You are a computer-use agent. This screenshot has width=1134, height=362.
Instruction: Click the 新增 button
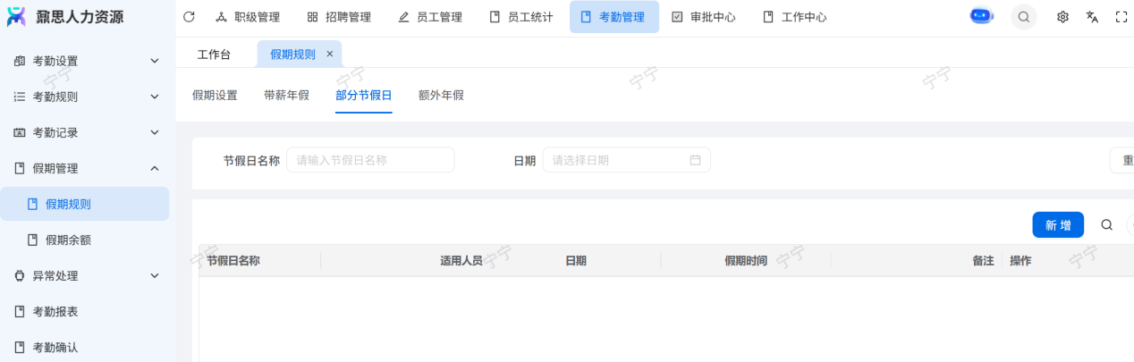tap(1057, 225)
